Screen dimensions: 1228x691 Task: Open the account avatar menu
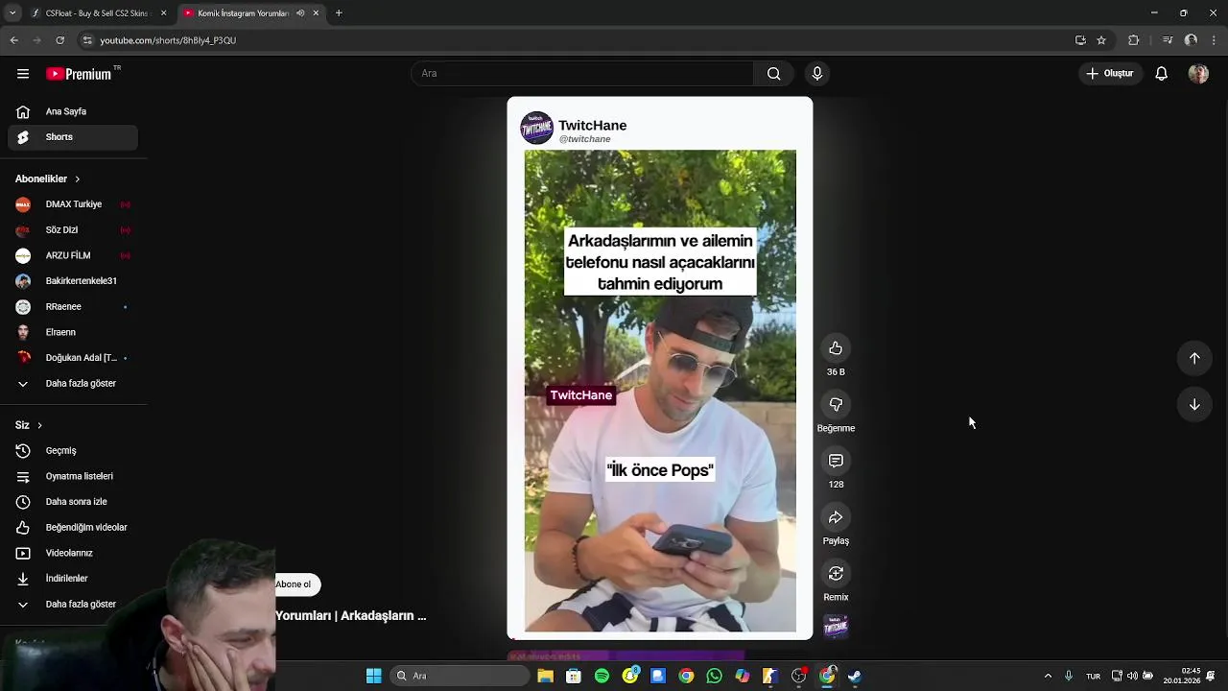(x=1198, y=74)
